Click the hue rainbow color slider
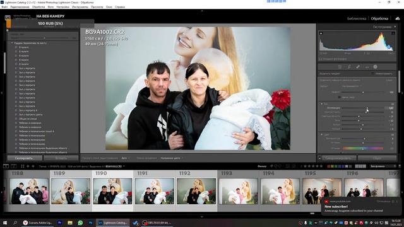 pos(363,149)
